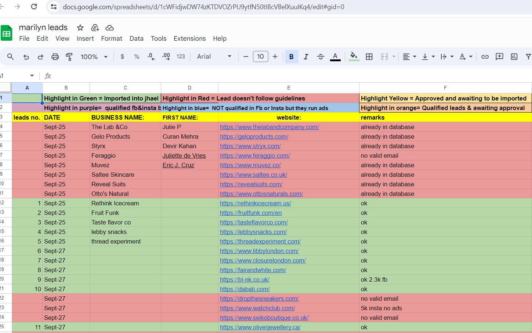Insert a link
The width and height of the screenshot is (532, 333).
(x=485, y=56)
